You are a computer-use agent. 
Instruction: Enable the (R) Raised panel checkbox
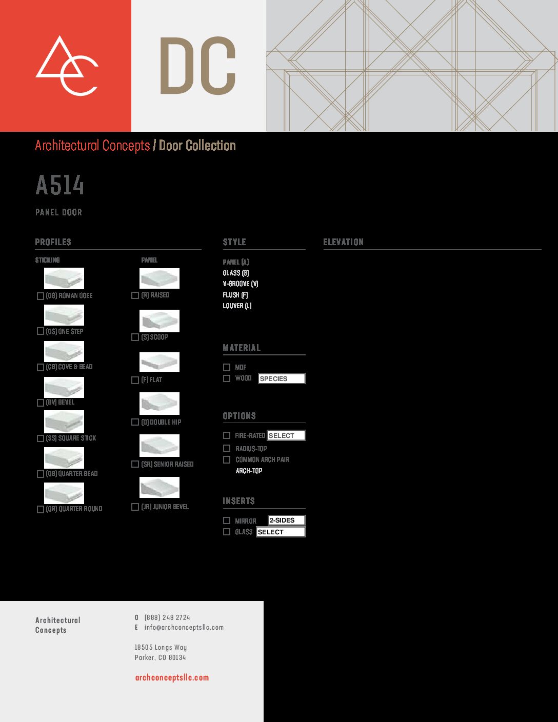135,295
